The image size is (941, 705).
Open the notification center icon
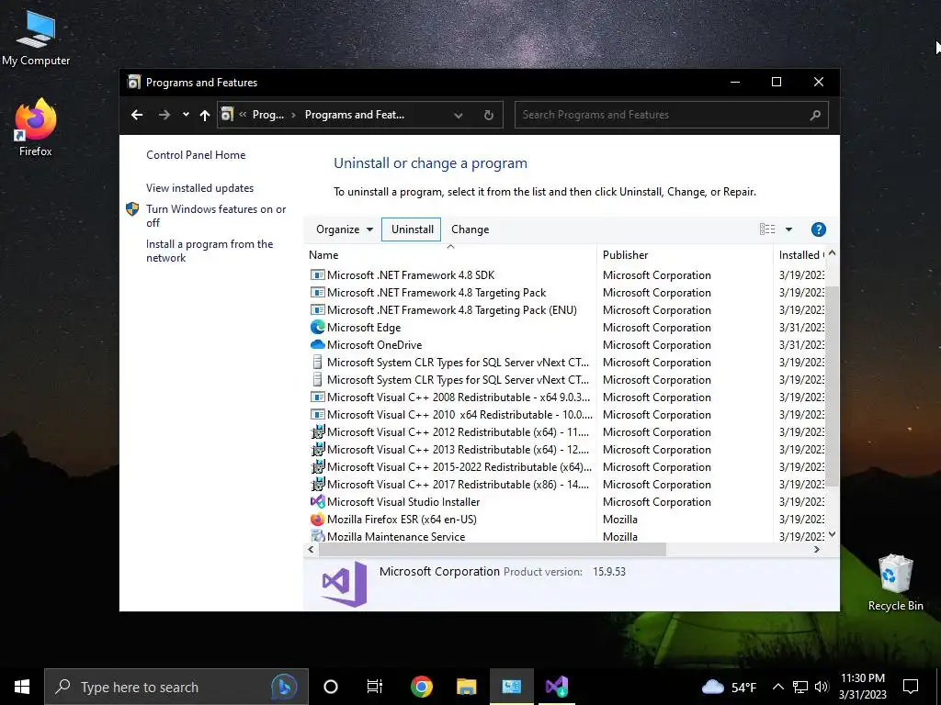tap(911, 687)
